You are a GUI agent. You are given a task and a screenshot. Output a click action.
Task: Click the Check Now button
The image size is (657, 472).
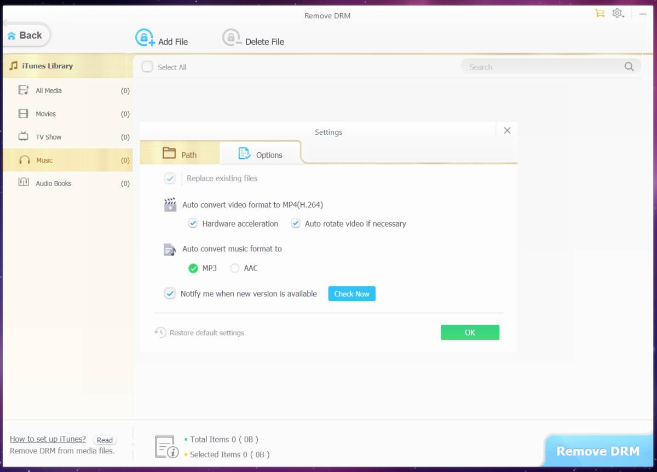(x=352, y=293)
